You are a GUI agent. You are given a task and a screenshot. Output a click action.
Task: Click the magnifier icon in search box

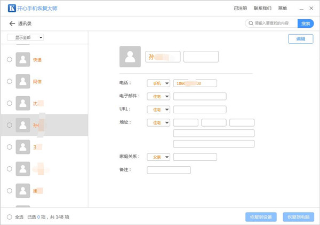250,24
